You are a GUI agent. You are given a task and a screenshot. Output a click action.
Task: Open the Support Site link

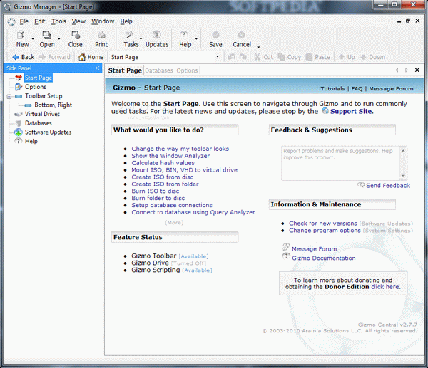(351, 112)
